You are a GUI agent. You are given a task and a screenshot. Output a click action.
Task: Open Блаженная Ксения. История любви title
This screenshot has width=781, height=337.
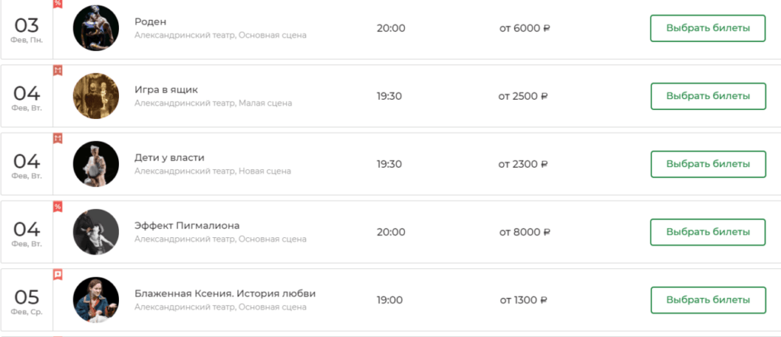224,293
